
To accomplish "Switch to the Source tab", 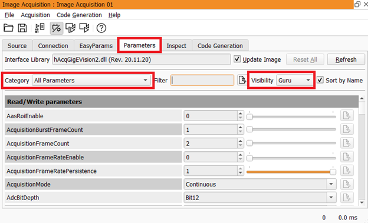I will click(x=17, y=46).
